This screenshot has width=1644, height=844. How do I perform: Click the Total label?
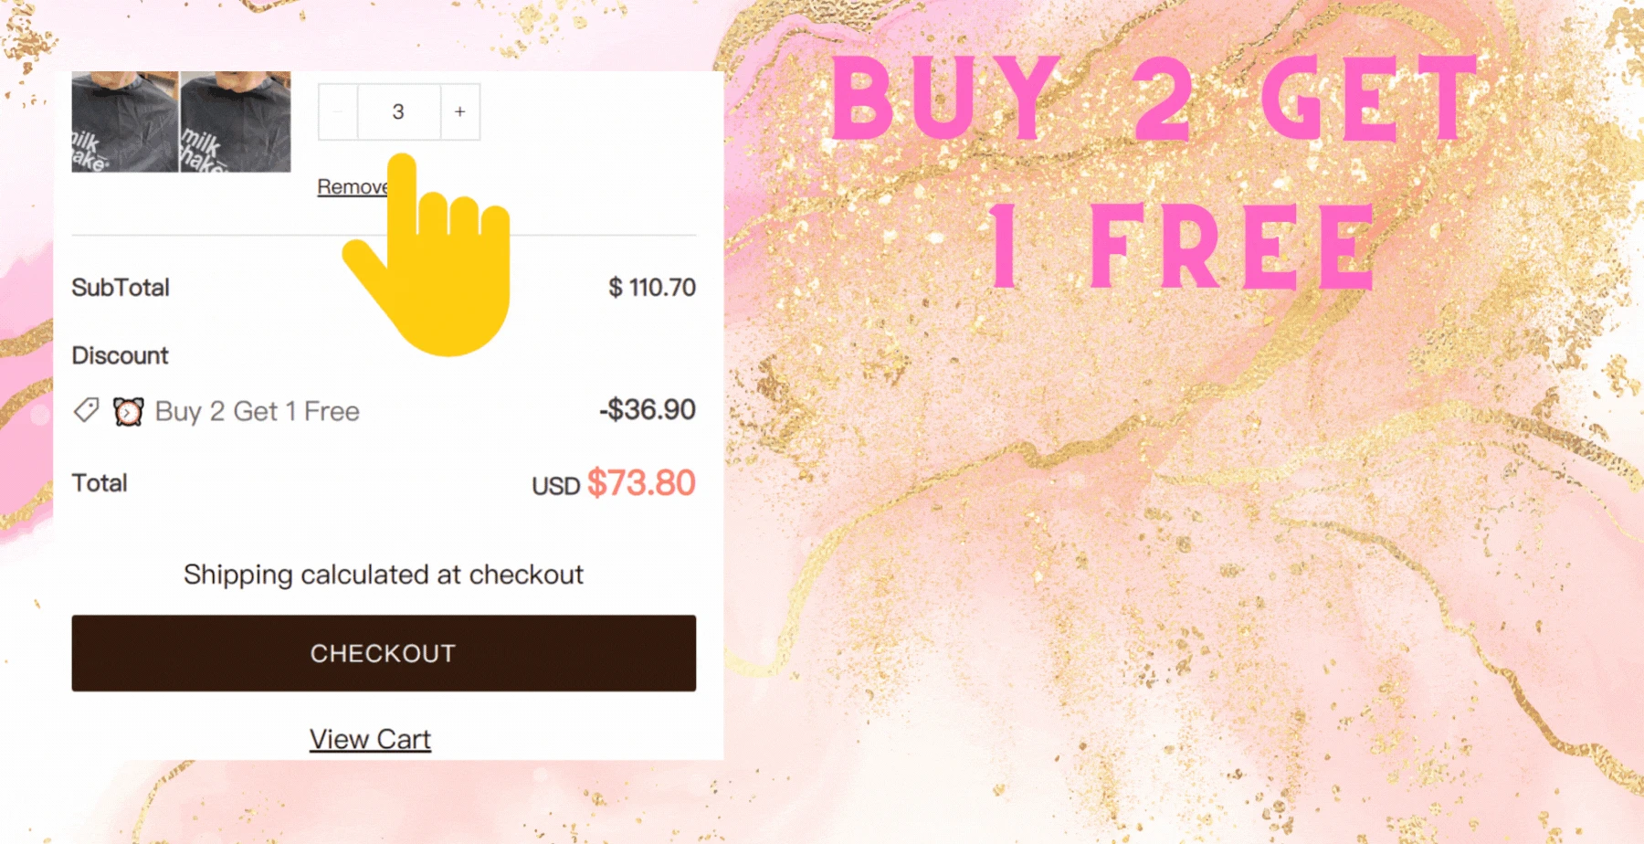pos(100,483)
